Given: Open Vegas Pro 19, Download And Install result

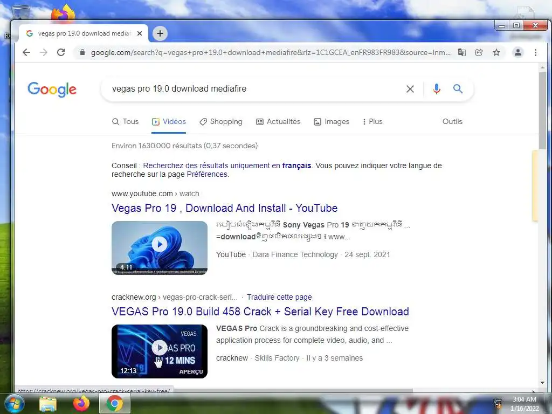Looking at the screenshot, I should (x=225, y=208).
